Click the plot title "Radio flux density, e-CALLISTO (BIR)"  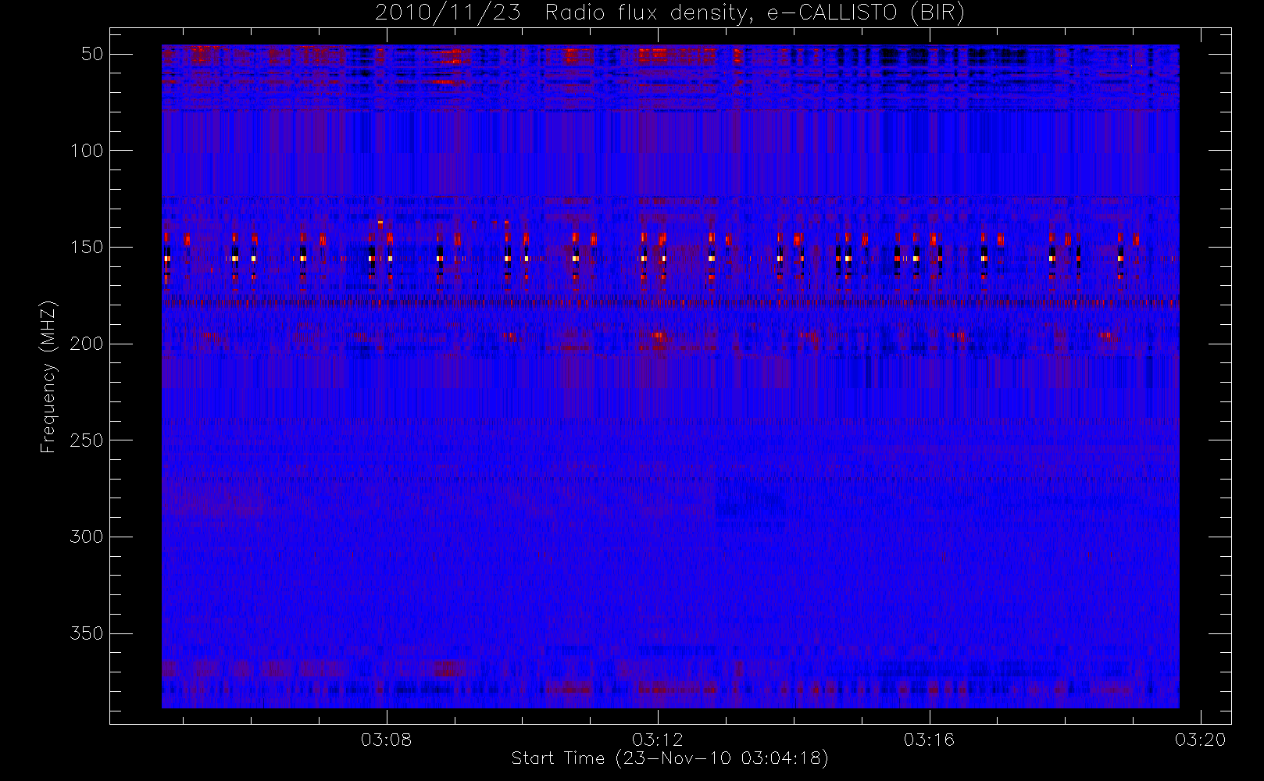(x=755, y=13)
